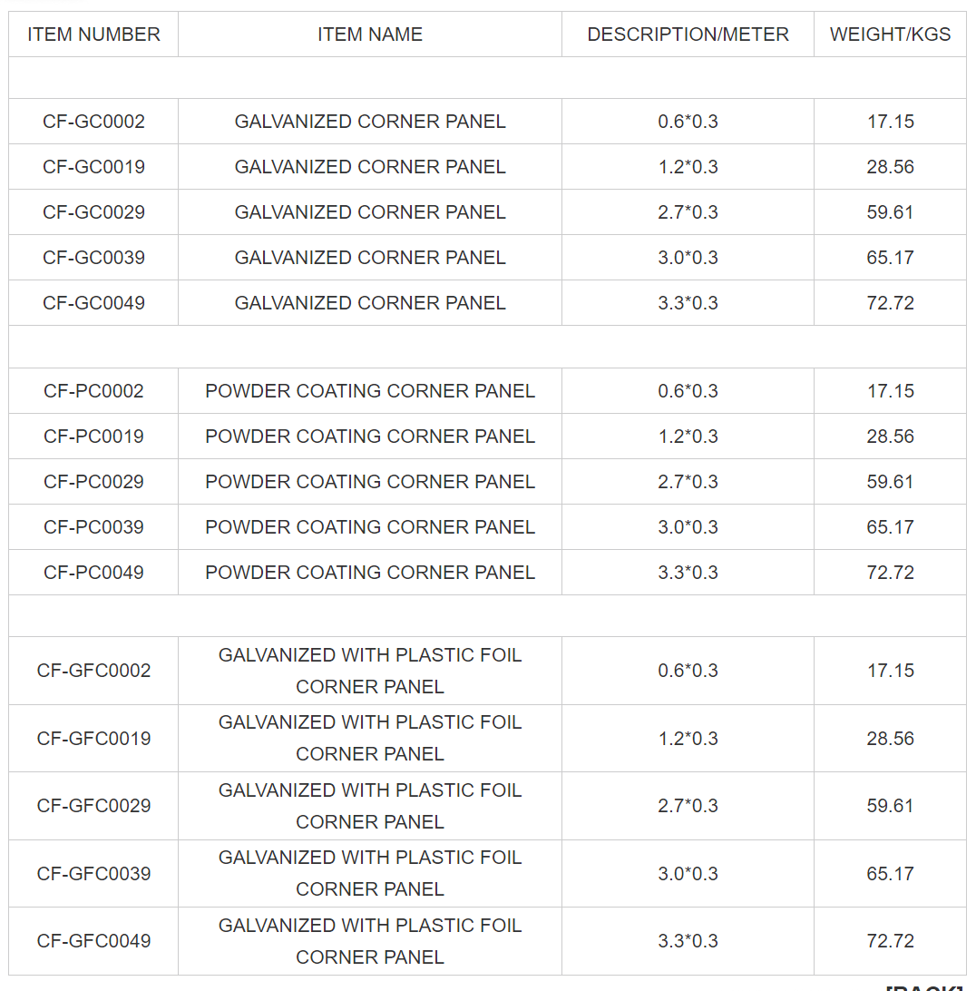This screenshot has height=991, width=976.
Task: Select item number CF-GC0002 cell
Action: (x=93, y=122)
